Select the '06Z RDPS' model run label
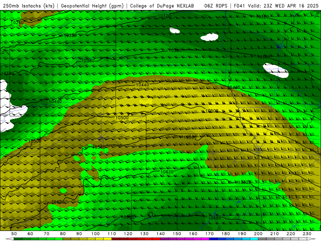The width and height of the screenshot is (321, 241). pos(216,6)
